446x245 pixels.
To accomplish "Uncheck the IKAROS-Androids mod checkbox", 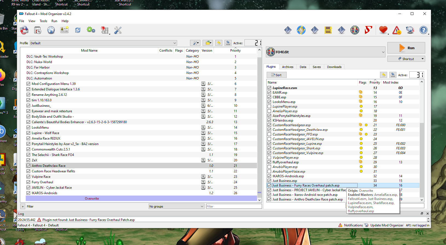I will tap(28, 193).
